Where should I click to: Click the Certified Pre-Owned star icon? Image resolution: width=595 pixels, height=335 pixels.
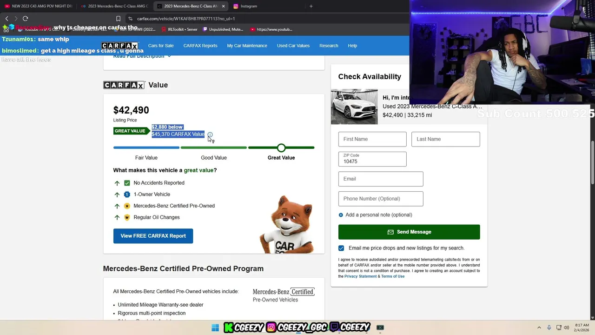127,206
